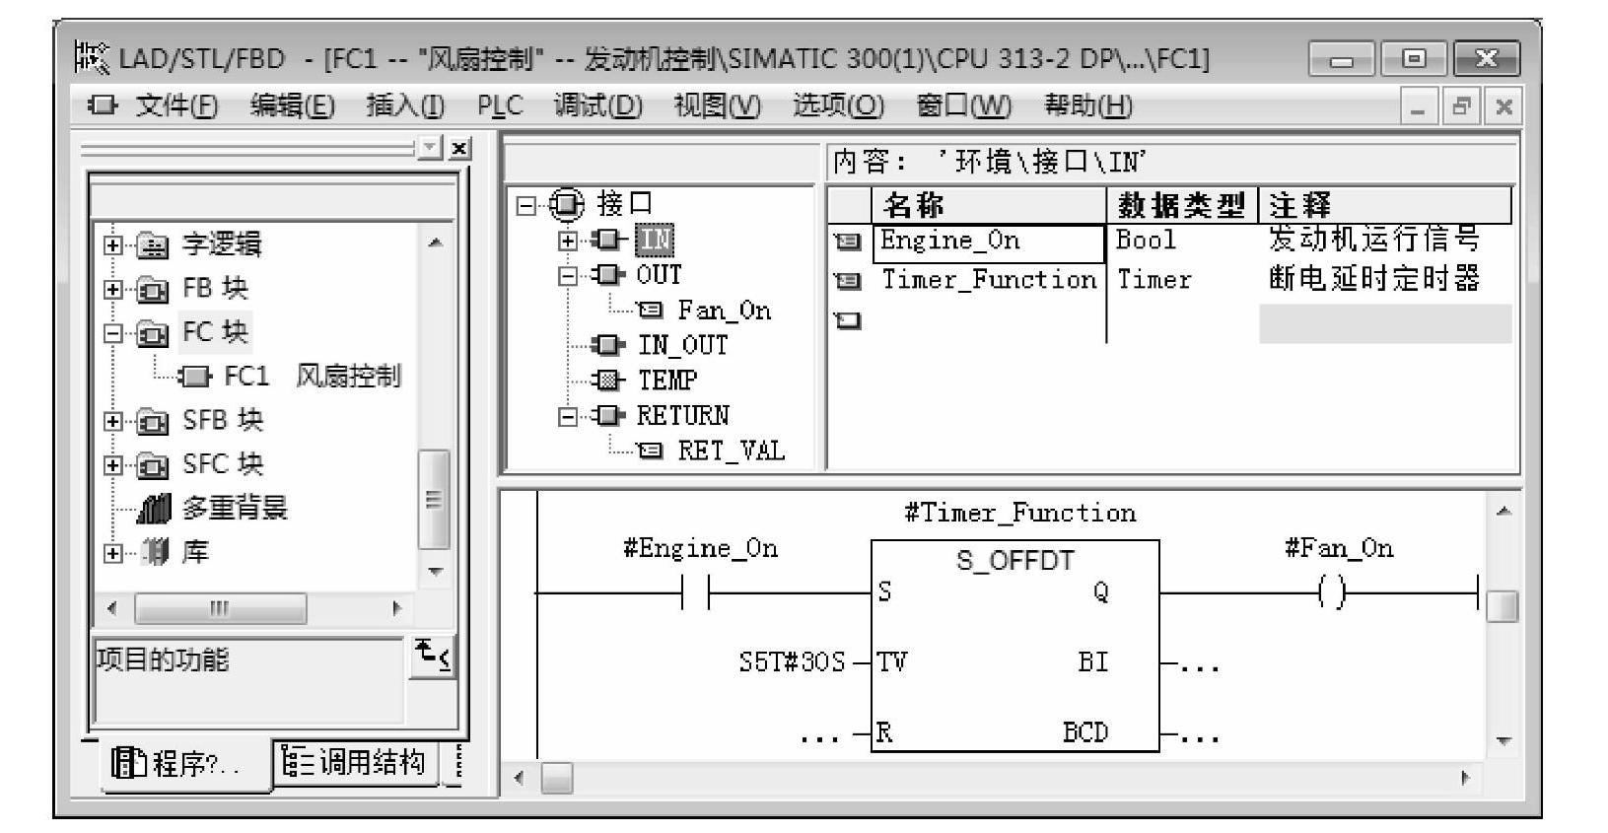Viewport: 1608px width, 833px height.
Task: Open the 编辑(E) menu
Action: coord(292,104)
